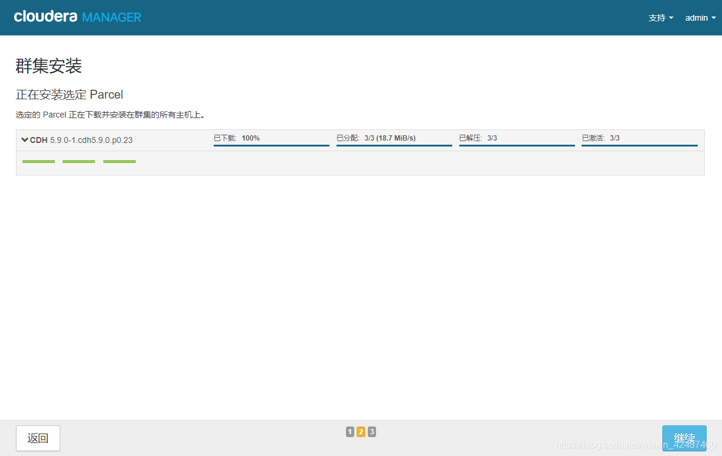This screenshot has width=722, height=456.
Task: Click the Cloudera Manager logo
Action: tap(77, 17)
